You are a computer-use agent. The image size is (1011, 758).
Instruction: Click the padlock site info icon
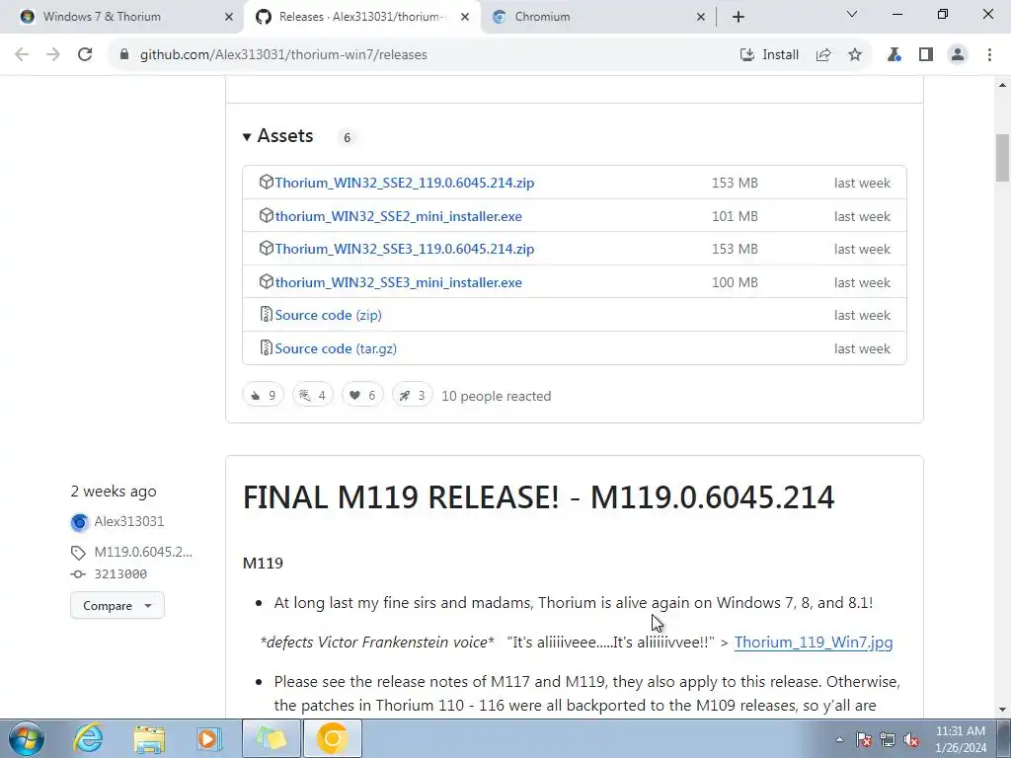click(124, 55)
